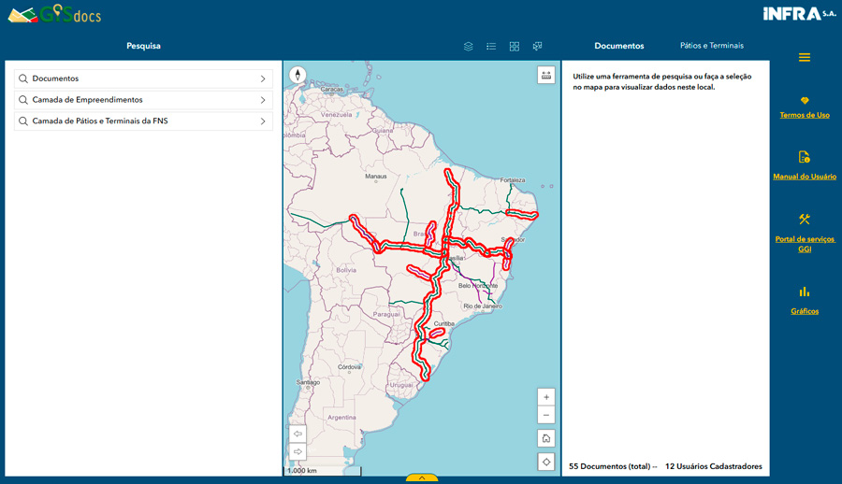Click the map selection tool icon
This screenshot has width=842, height=484.
(538, 46)
